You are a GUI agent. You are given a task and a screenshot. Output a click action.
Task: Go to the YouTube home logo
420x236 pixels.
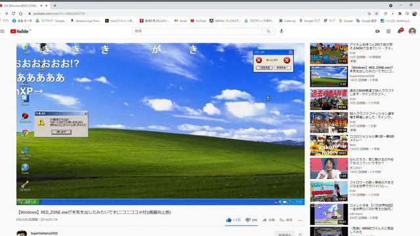[x=19, y=31]
